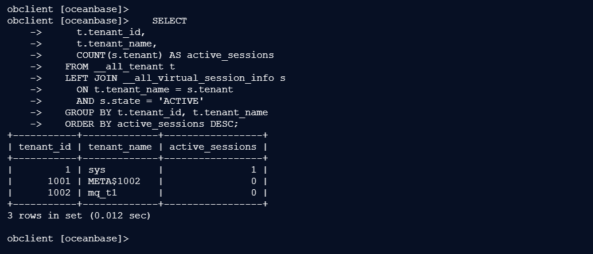
Task: Click the ON t.tenant_name = s.tenant condition
Action: tap(155, 89)
